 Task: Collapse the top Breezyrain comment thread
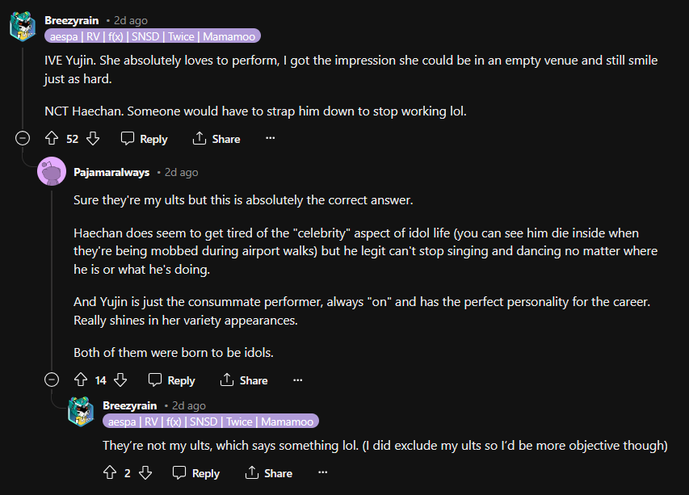point(23,139)
